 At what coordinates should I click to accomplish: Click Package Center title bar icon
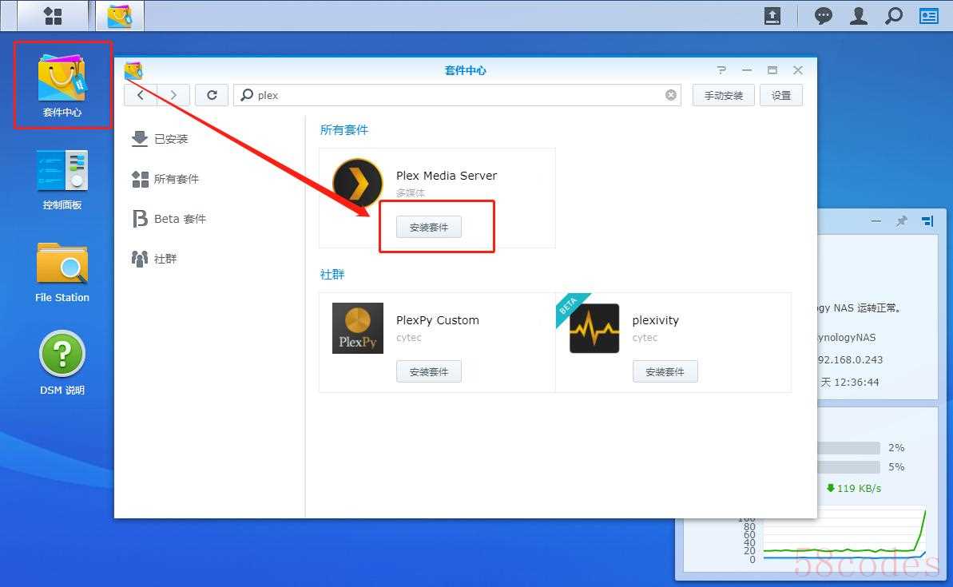pyautogui.click(x=133, y=70)
